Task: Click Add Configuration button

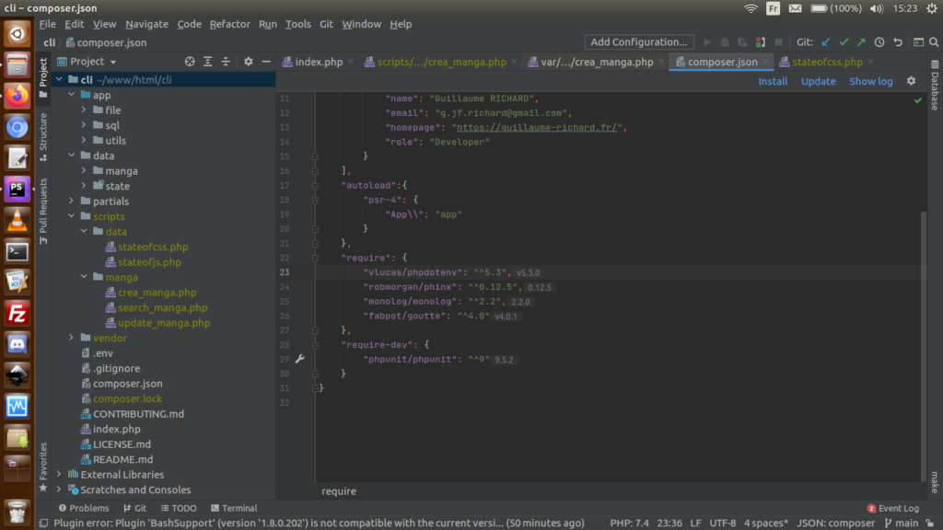Action: (x=639, y=42)
